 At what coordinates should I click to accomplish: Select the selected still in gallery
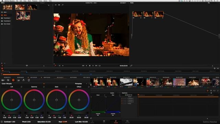[x=23, y=15]
